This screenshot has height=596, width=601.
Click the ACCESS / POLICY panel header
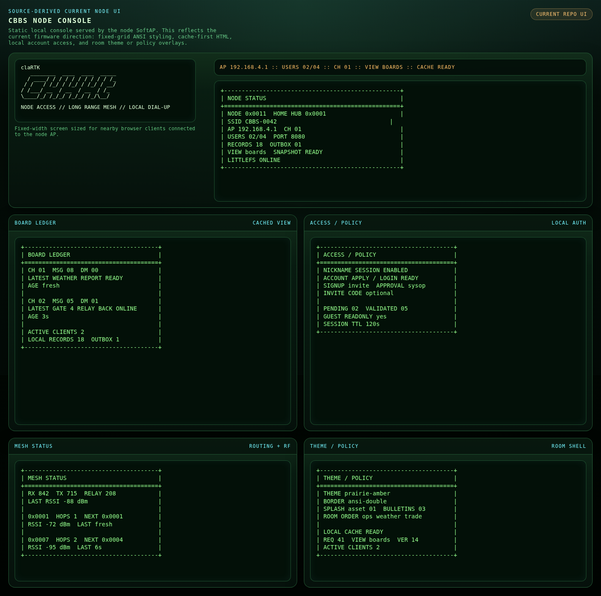pos(336,223)
